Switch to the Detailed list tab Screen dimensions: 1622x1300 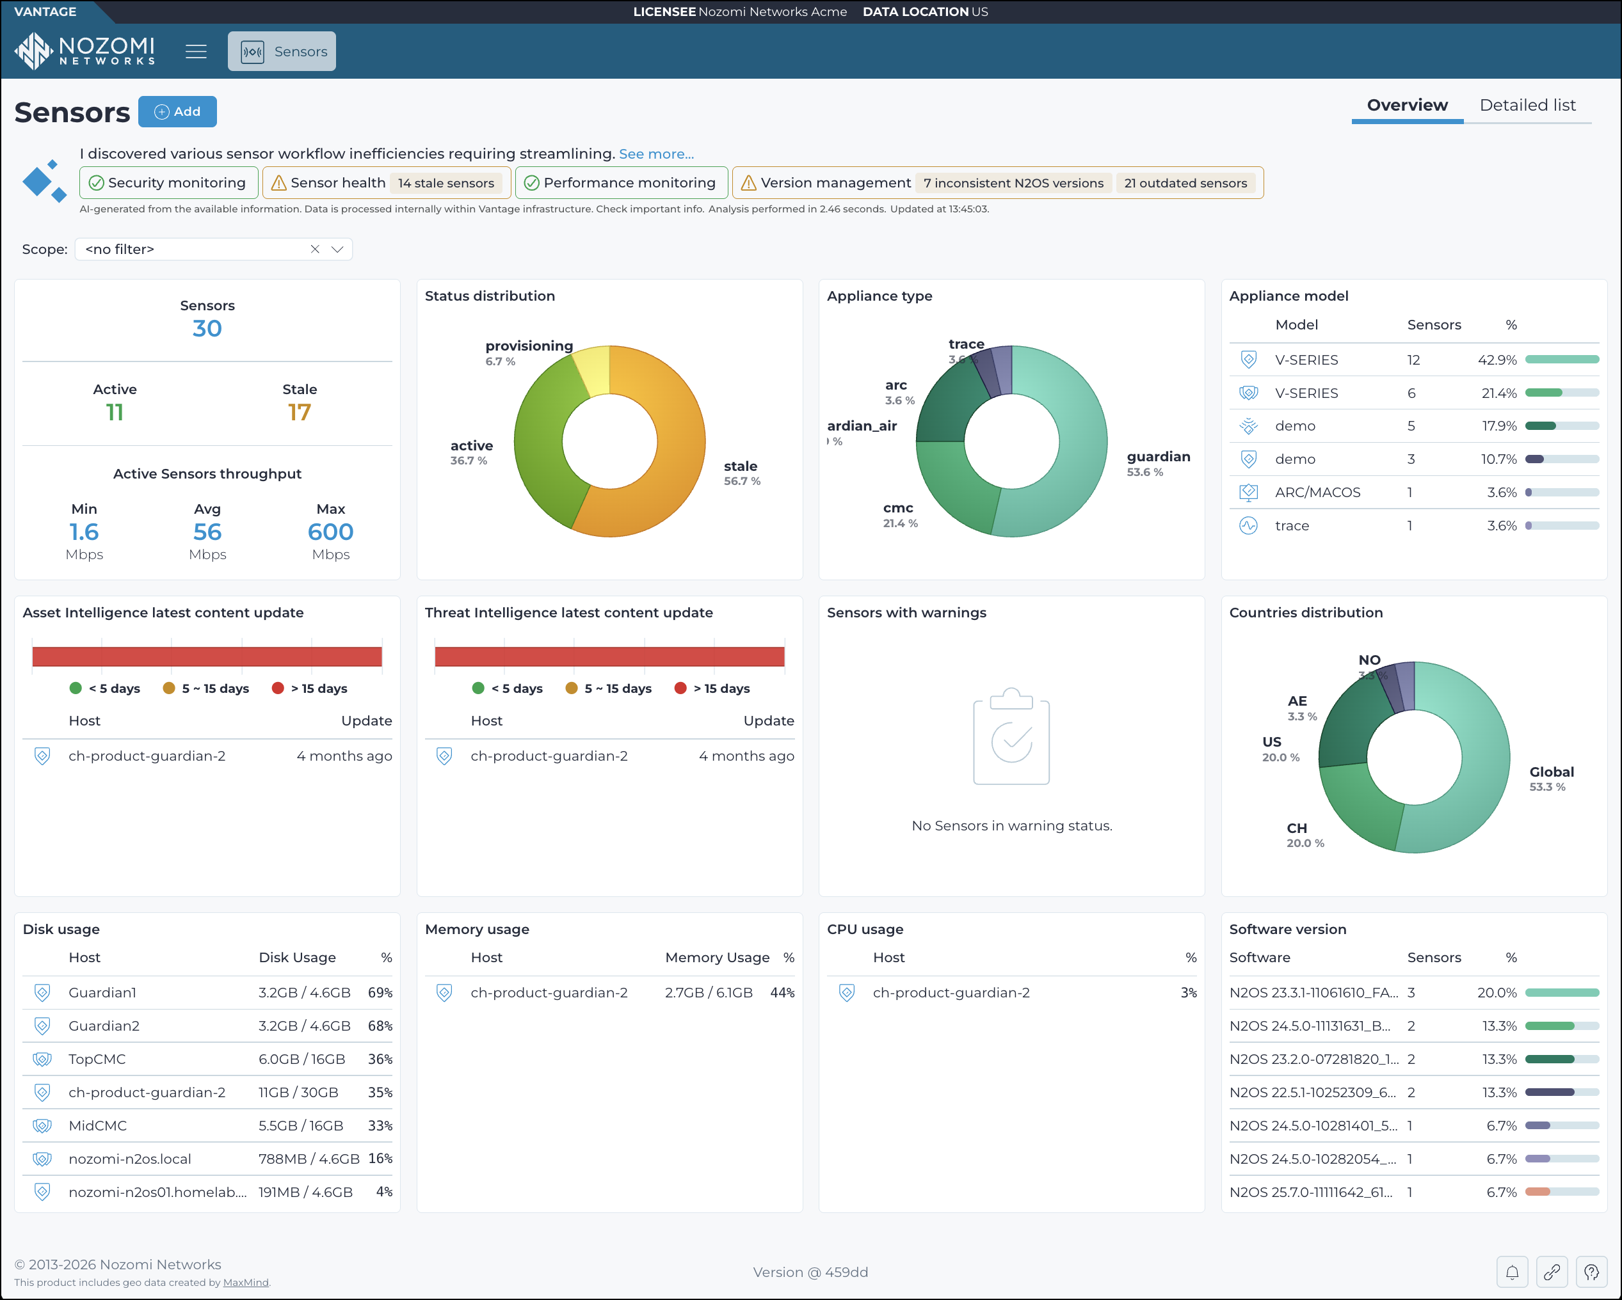click(x=1527, y=106)
